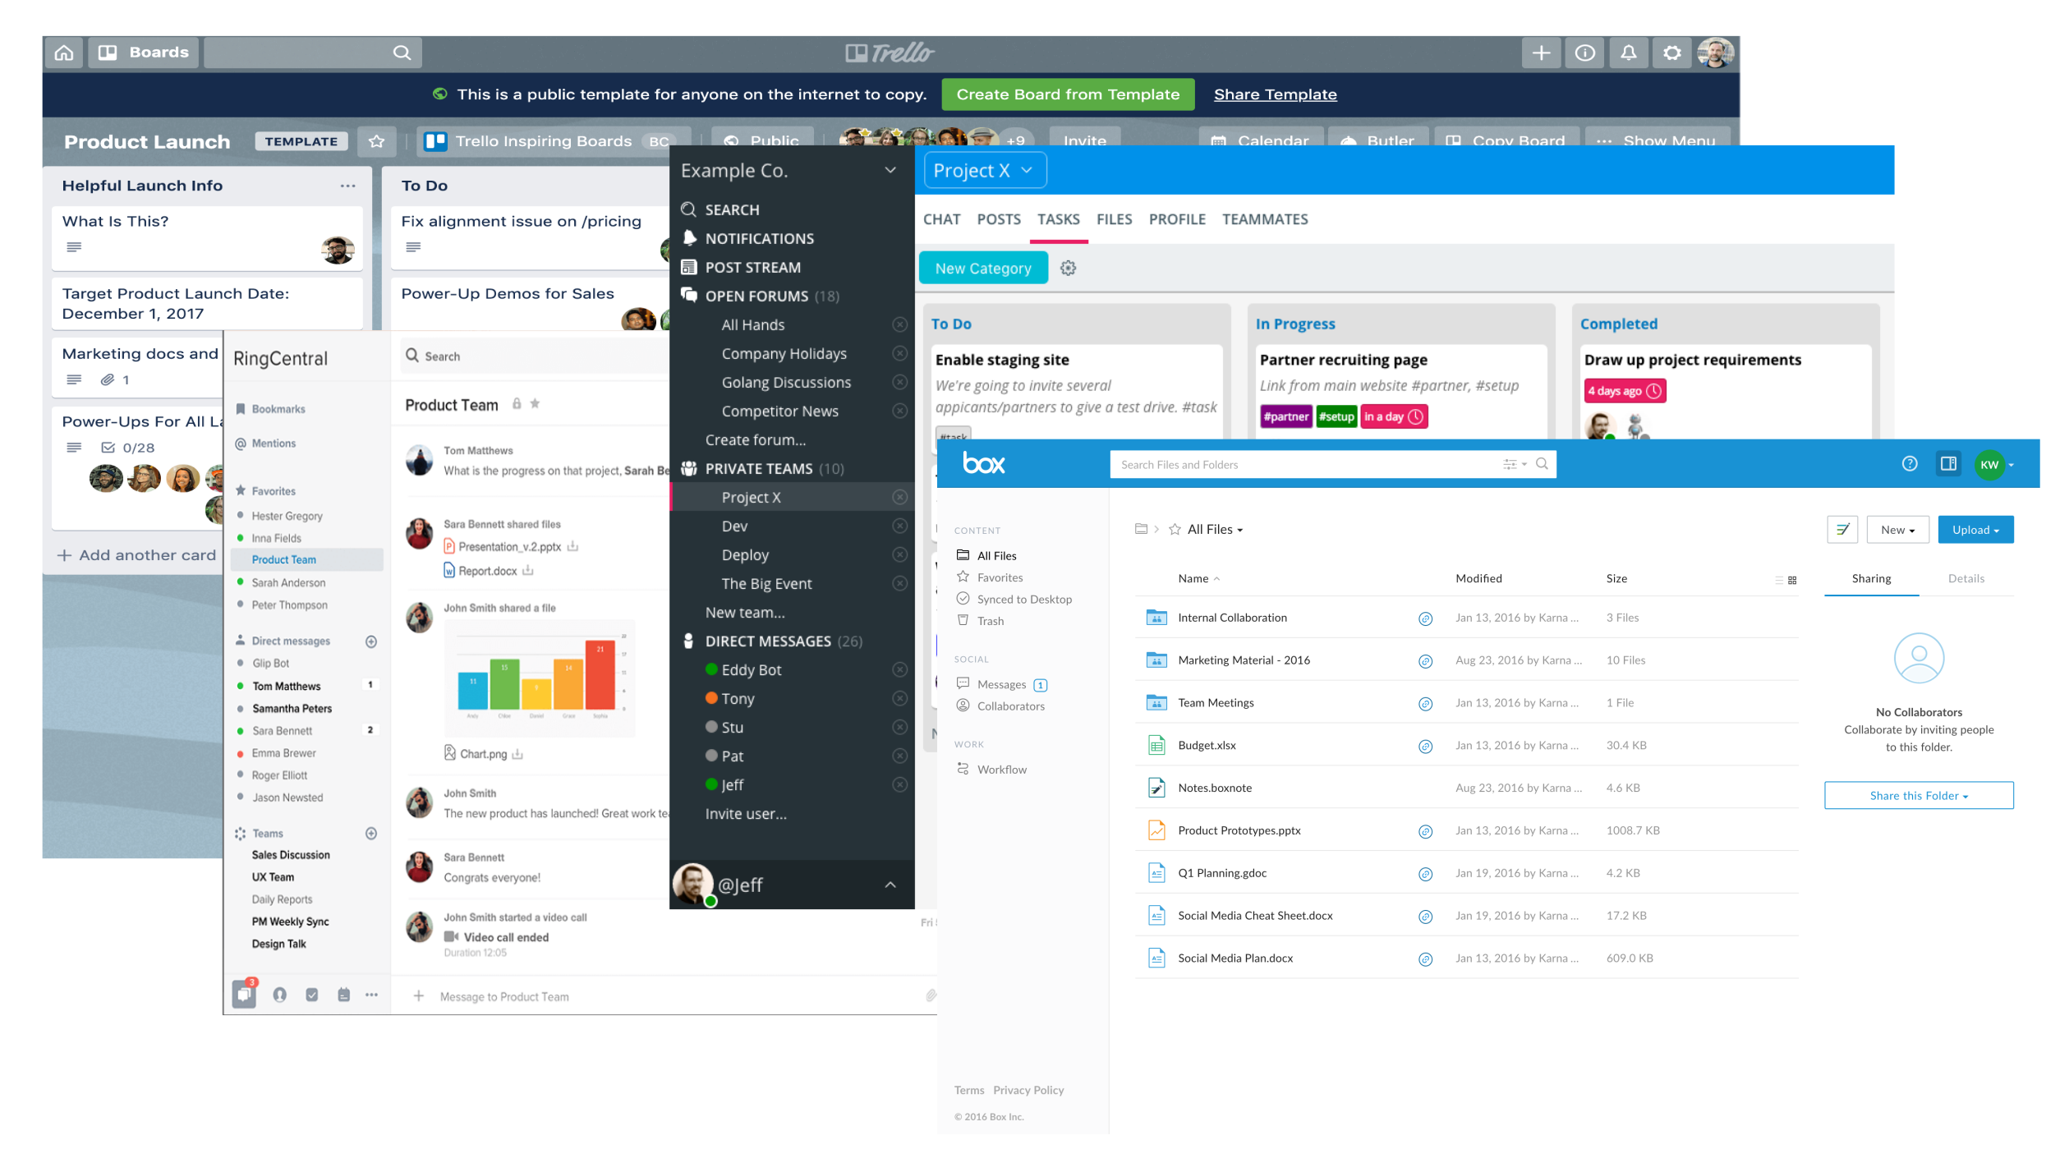This screenshot has height=1163, width=2069.
Task: Open the Box Upload dropdown
Action: [1975, 530]
